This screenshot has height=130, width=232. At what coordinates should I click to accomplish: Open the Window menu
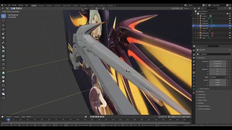point(21,5)
